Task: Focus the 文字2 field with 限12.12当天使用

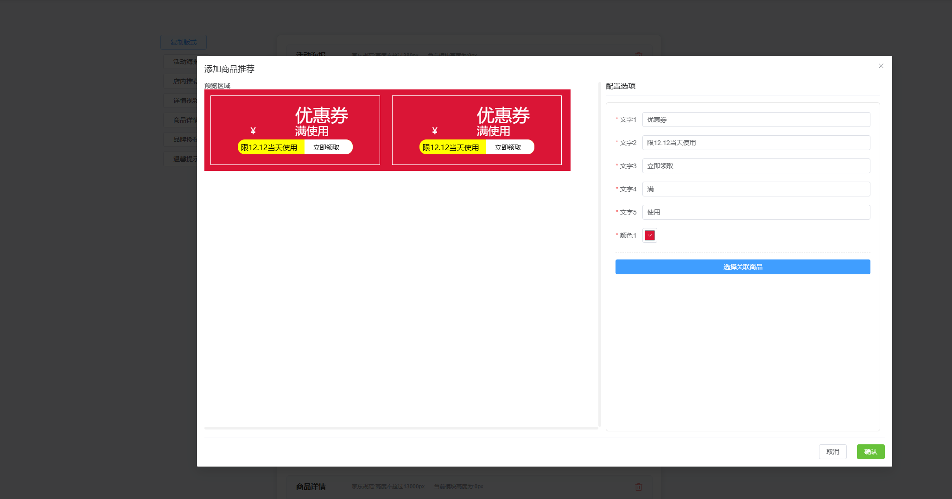Action: 755,143
